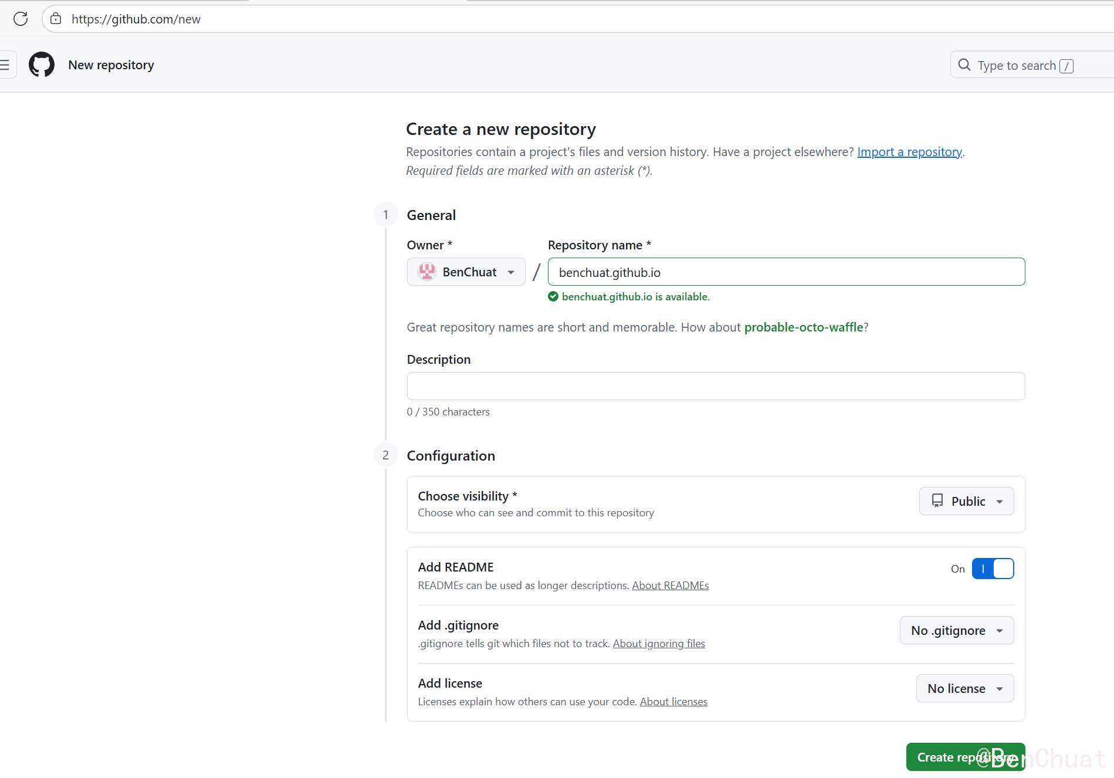Viewport: 1114px width, 778px height.
Task: Focus the Repository name input field
Action: tap(786, 272)
